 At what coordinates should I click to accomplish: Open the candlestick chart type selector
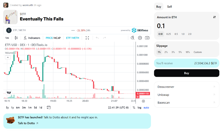click(16, 38)
